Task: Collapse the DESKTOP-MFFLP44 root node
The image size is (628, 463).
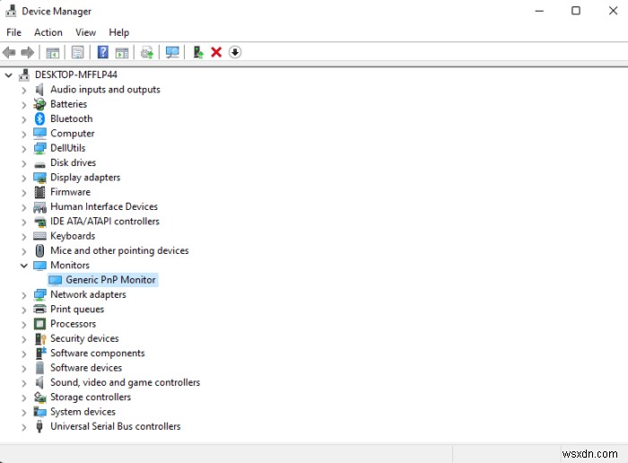Action: (8, 74)
